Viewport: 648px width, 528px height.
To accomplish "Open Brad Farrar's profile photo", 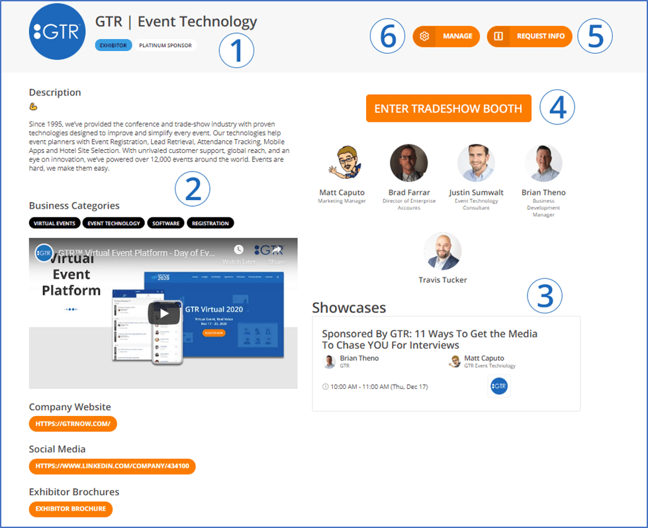I will (408, 163).
